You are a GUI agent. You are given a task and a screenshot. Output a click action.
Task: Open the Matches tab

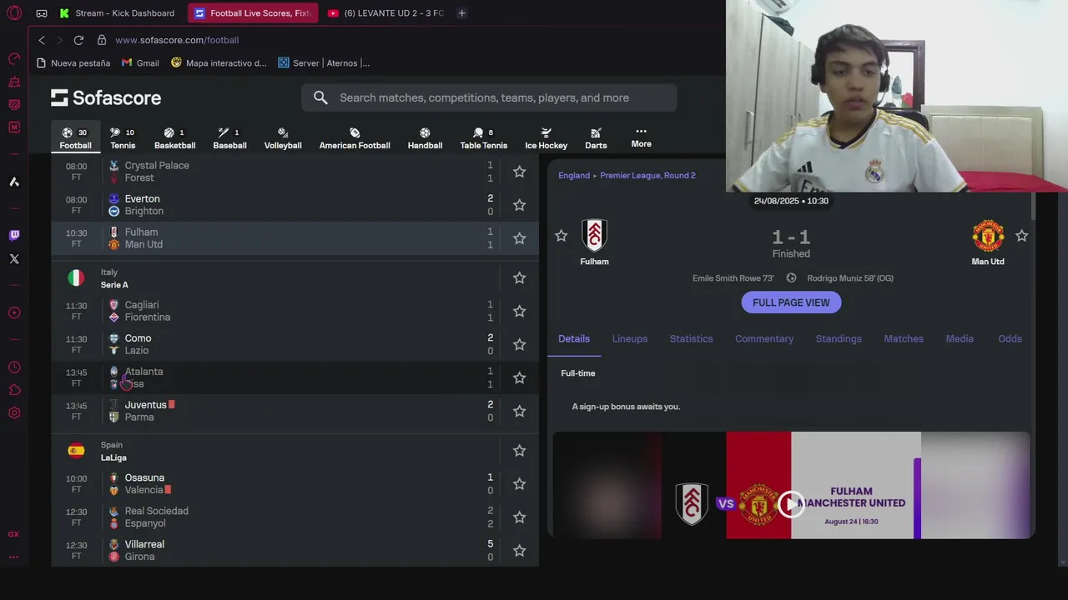[x=904, y=338]
